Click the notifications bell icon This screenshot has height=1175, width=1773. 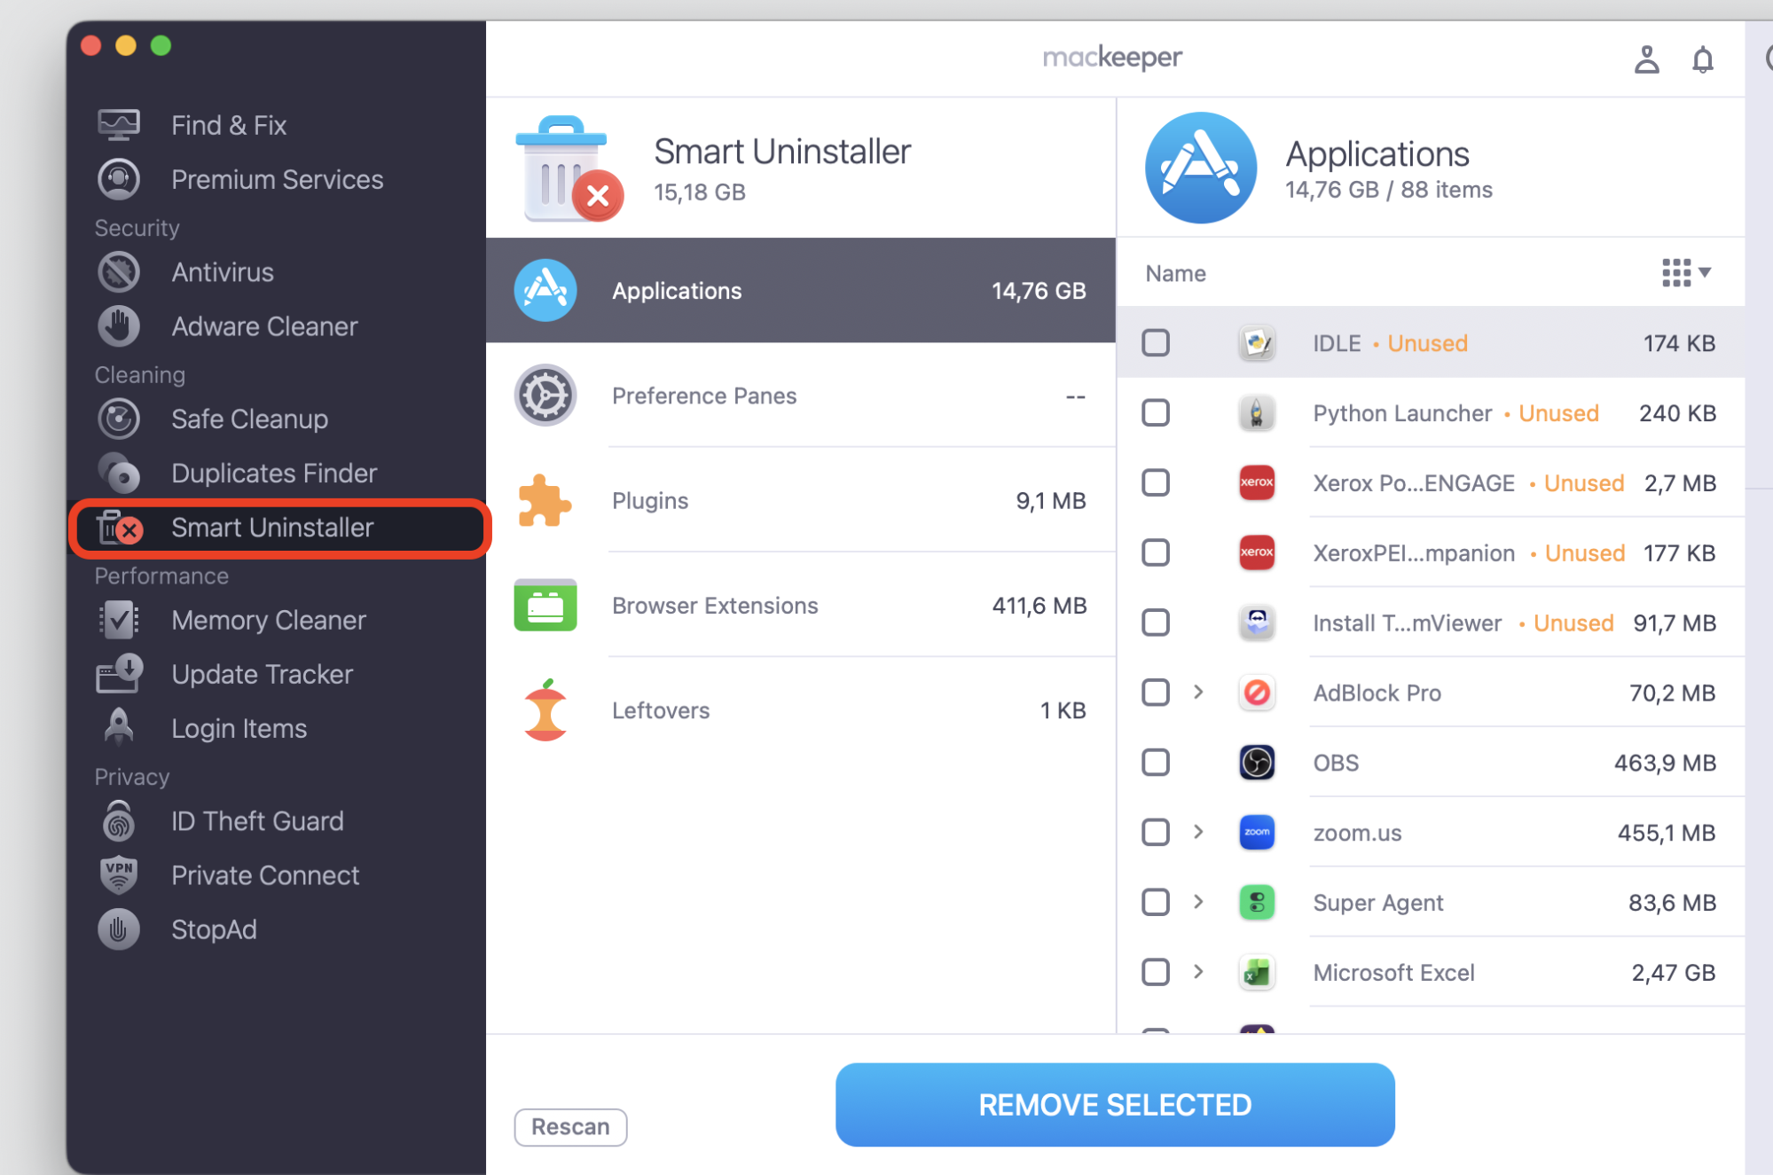pos(1702,59)
